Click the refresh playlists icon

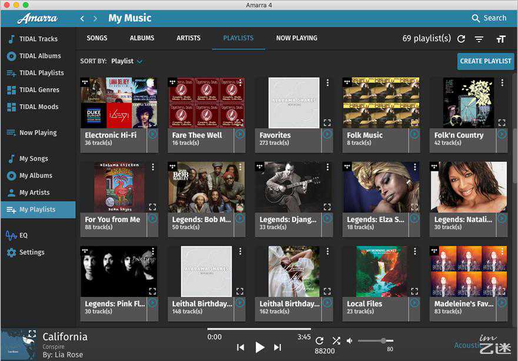461,39
